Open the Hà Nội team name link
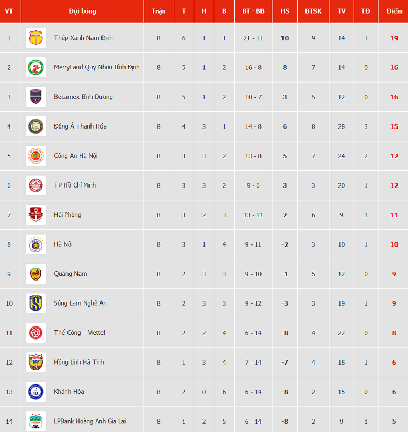The width and height of the screenshot is (408, 432). click(63, 244)
